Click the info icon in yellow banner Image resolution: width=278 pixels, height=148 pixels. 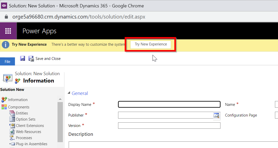point(6,44)
